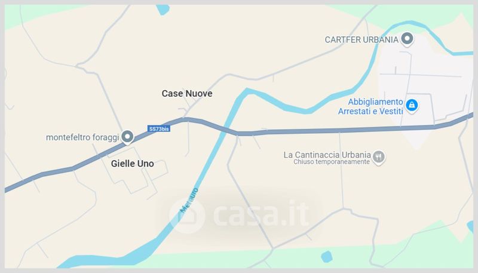Click the SS73bis road shield

point(159,129)
